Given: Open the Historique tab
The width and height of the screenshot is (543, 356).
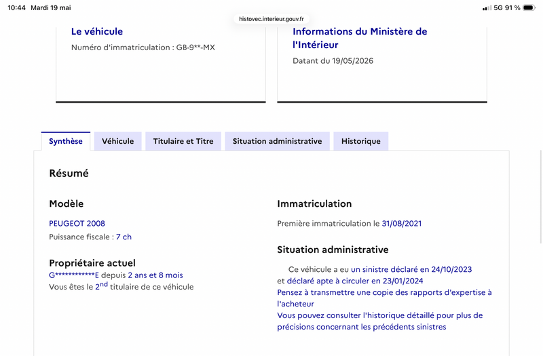Looking at the screenshot, I should click(x=361, y=141).
